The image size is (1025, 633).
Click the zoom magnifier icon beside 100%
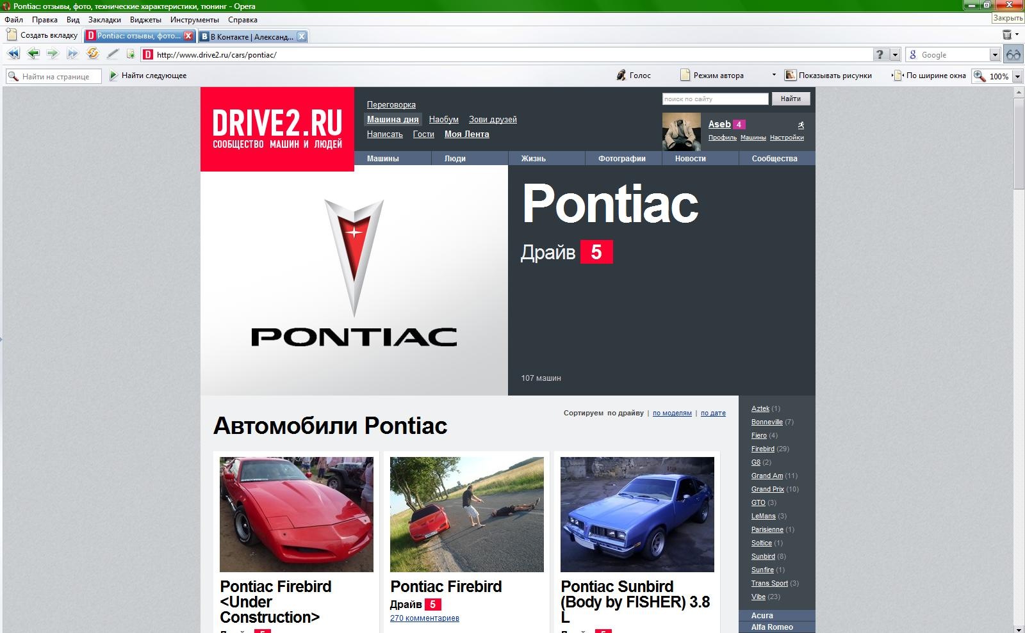coord(980,76)
